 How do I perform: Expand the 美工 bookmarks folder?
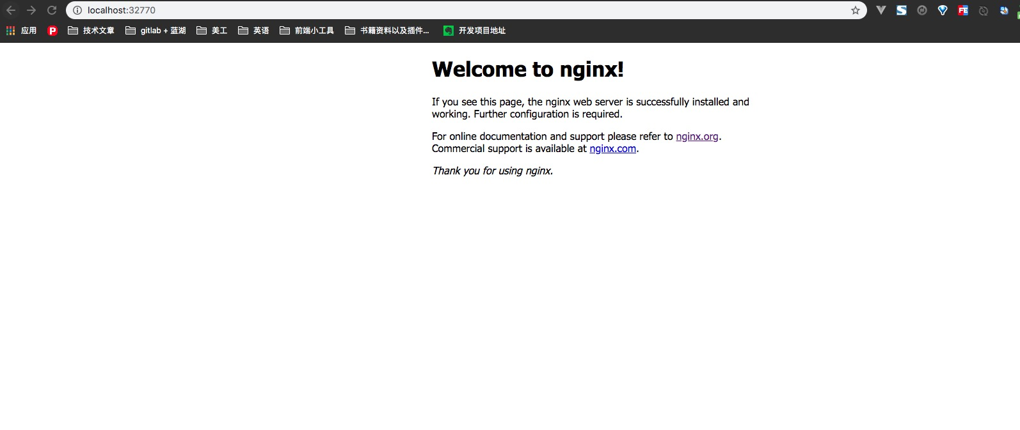click(x=212, y=31)
